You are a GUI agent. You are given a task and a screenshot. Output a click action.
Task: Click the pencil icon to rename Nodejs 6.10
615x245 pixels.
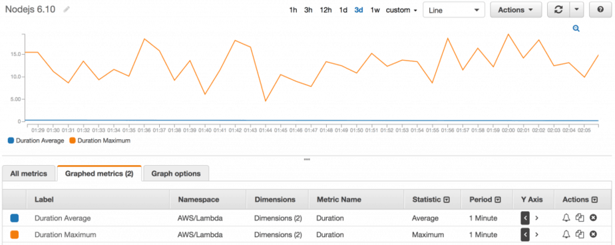pyautogui.click(x=67, y=9)
